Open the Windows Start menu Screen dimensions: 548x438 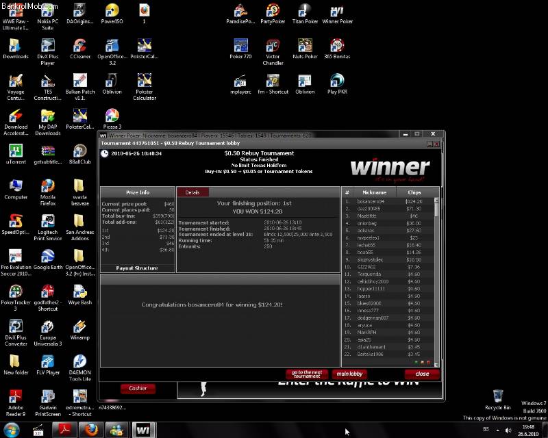click(11, 430)
